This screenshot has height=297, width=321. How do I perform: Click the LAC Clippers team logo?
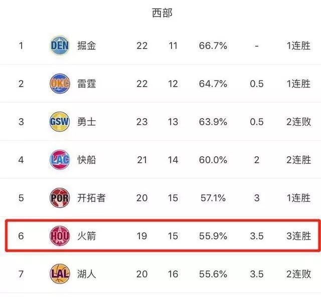click(x=60, y=160)
